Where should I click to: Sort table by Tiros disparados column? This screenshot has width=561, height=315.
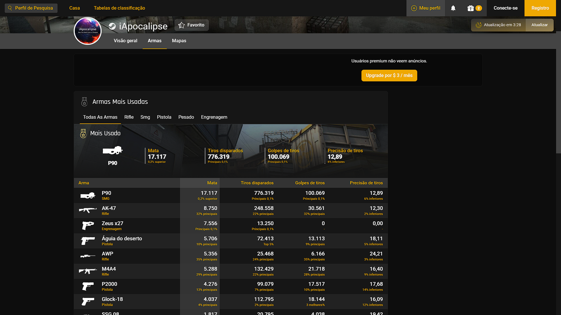click(257, 183)
